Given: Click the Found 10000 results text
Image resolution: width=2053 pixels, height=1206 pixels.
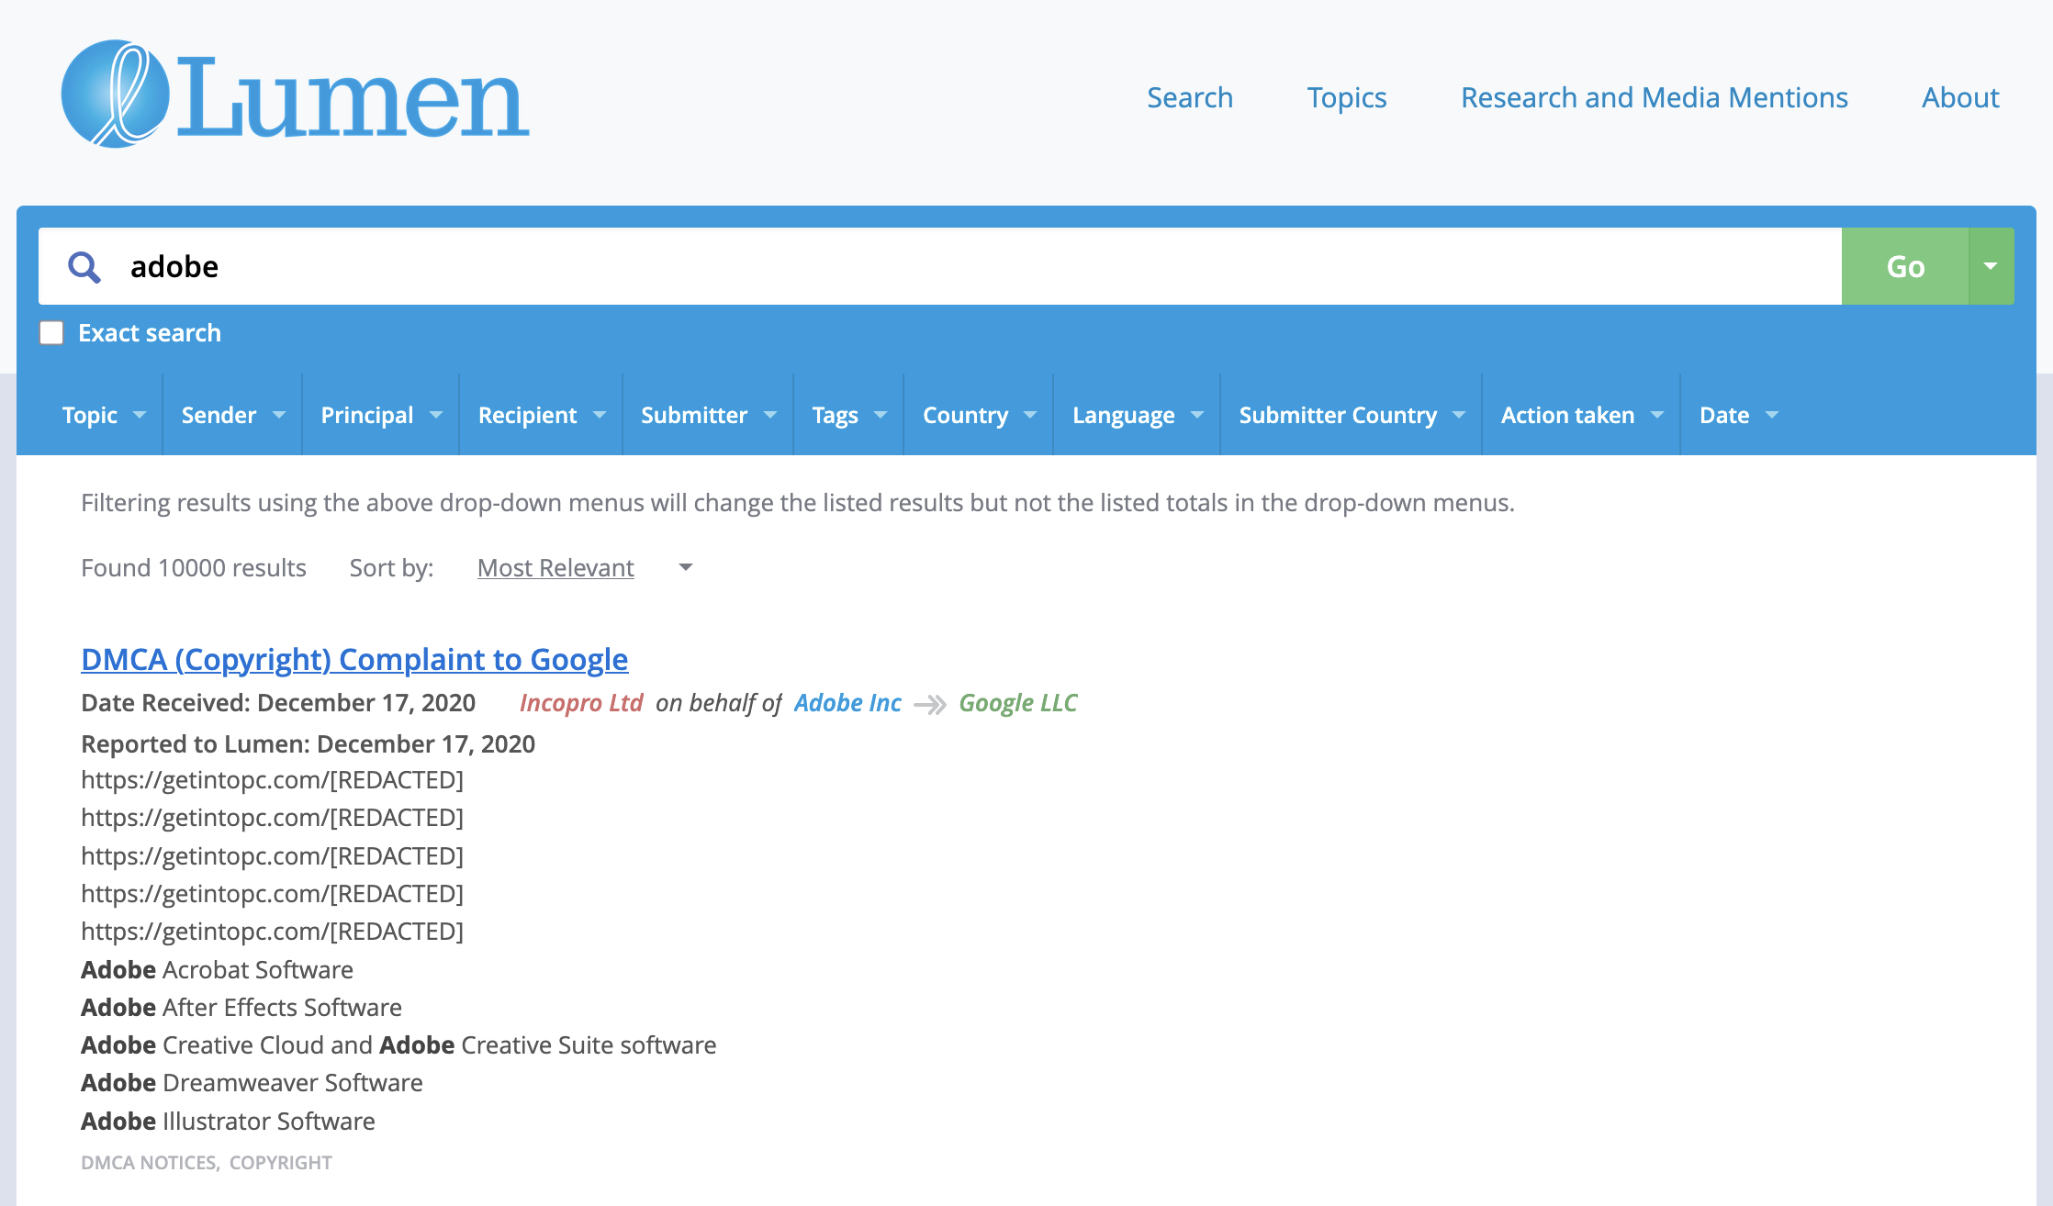Looking at the screenshot, I should tap(194, 568).
